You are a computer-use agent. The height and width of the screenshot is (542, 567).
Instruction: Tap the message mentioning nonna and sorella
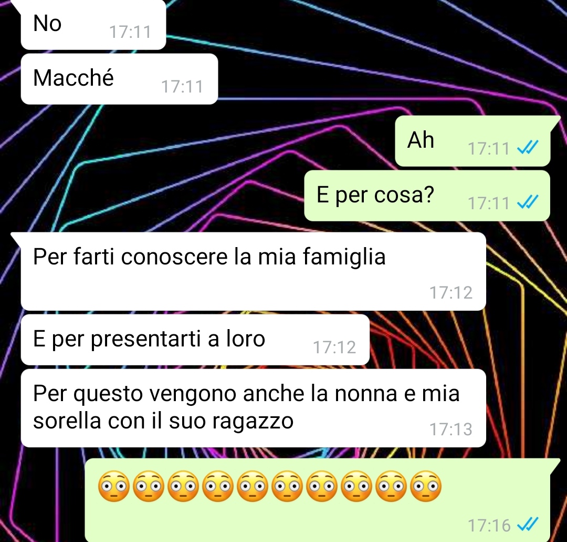[x=253, y=408]
